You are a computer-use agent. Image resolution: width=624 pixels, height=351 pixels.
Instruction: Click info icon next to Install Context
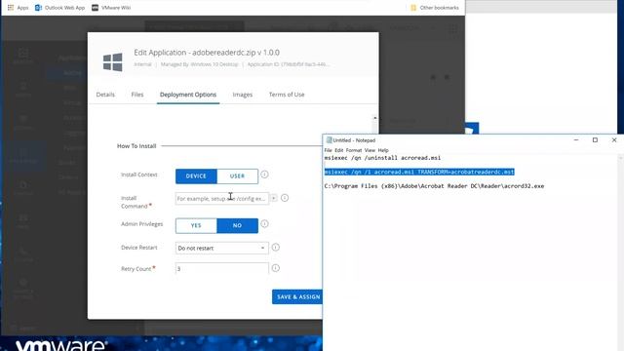264,175
